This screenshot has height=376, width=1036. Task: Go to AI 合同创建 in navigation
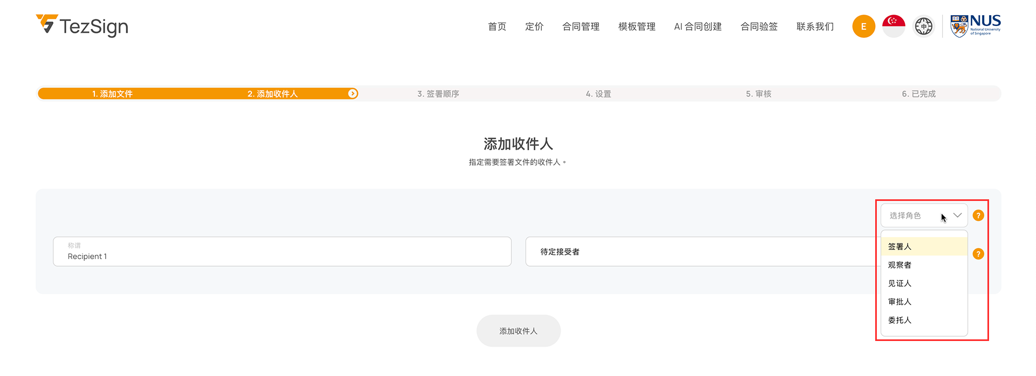coord(698,26)
